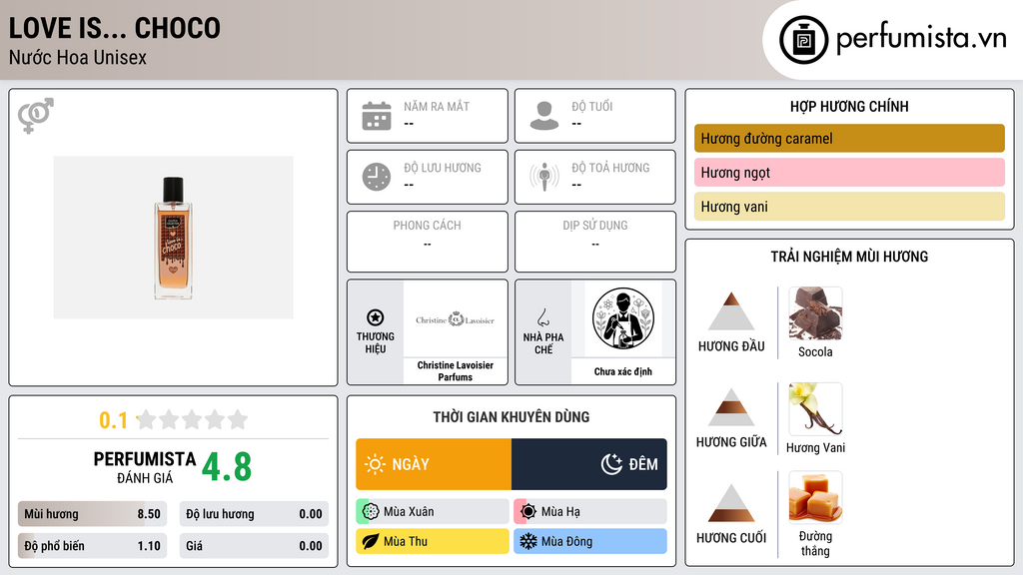Screen dimensions: 1023x575
Task: Click the moon icon in Đêm bar
Action: 611,464
